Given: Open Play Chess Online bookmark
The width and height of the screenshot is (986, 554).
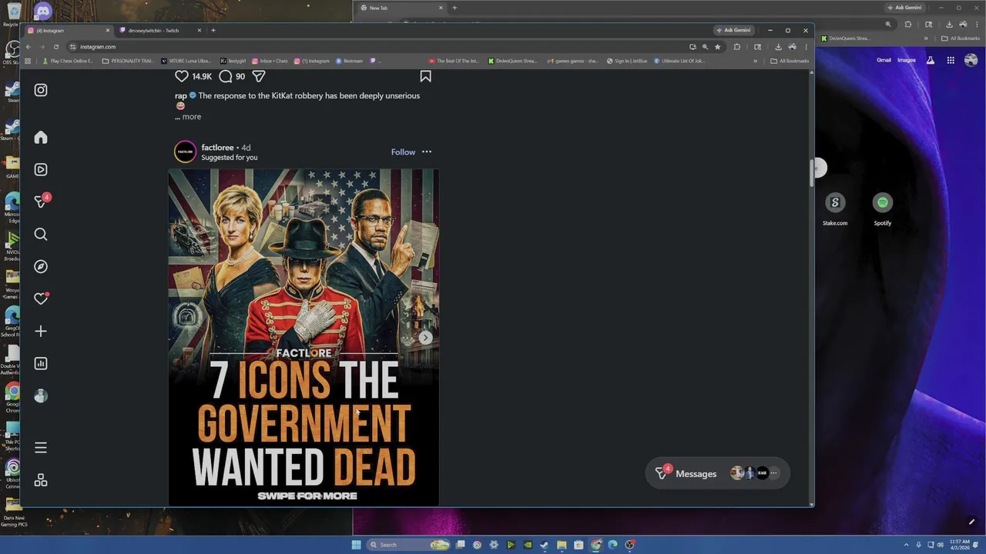Looking at the screenshot, I should click(x=68, y=61).
